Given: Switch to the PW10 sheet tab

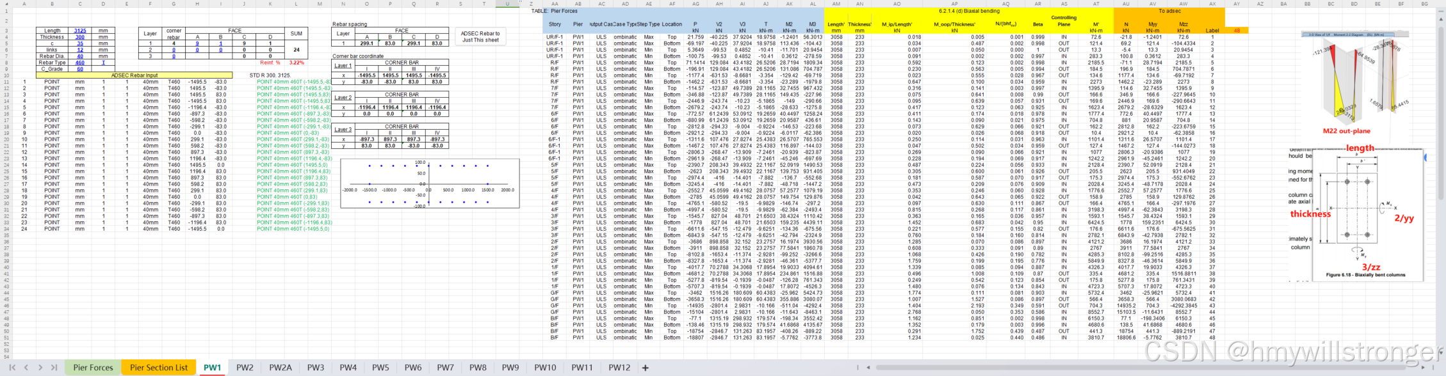Looking at the screenshot, I should 545,368.
